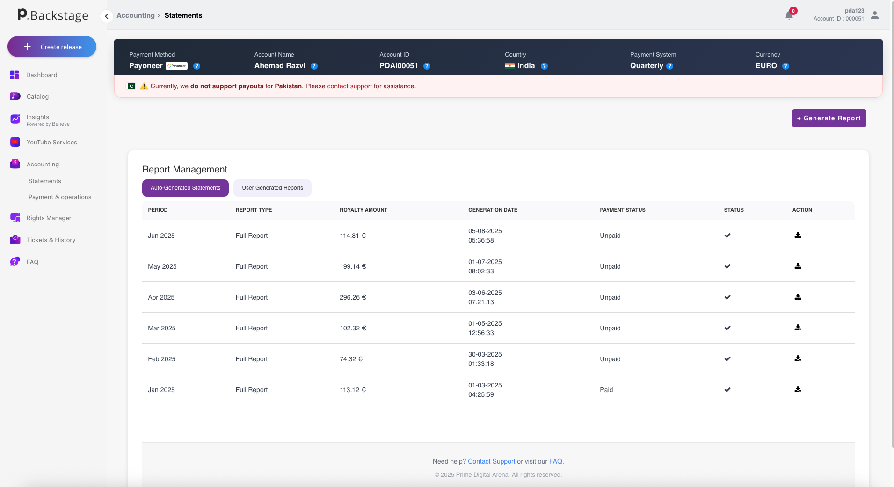Click the user profile avatar icon
Viewport: 894px width, 487px height.
point(874,15)
